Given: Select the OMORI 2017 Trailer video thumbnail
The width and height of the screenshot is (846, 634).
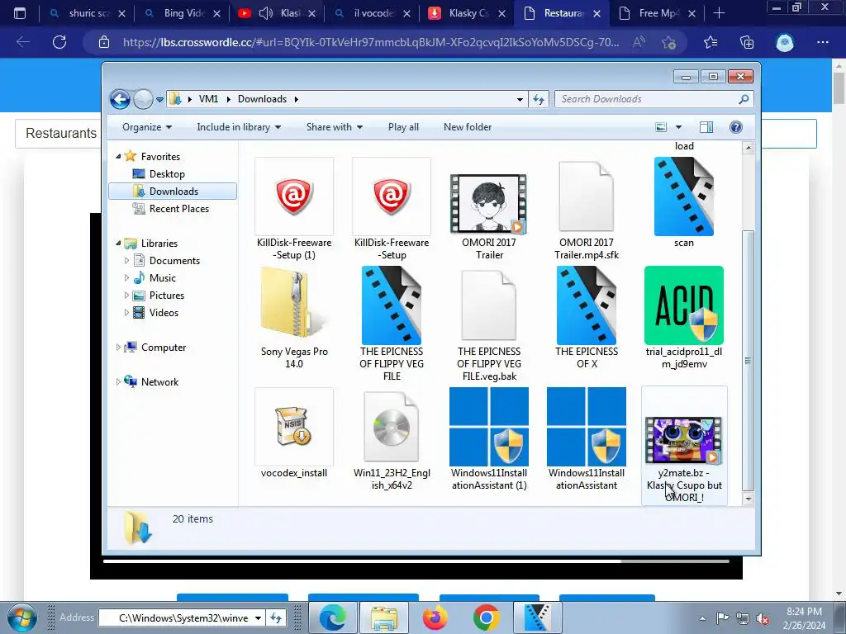Looking at the screenshot, I should point(489,204).
